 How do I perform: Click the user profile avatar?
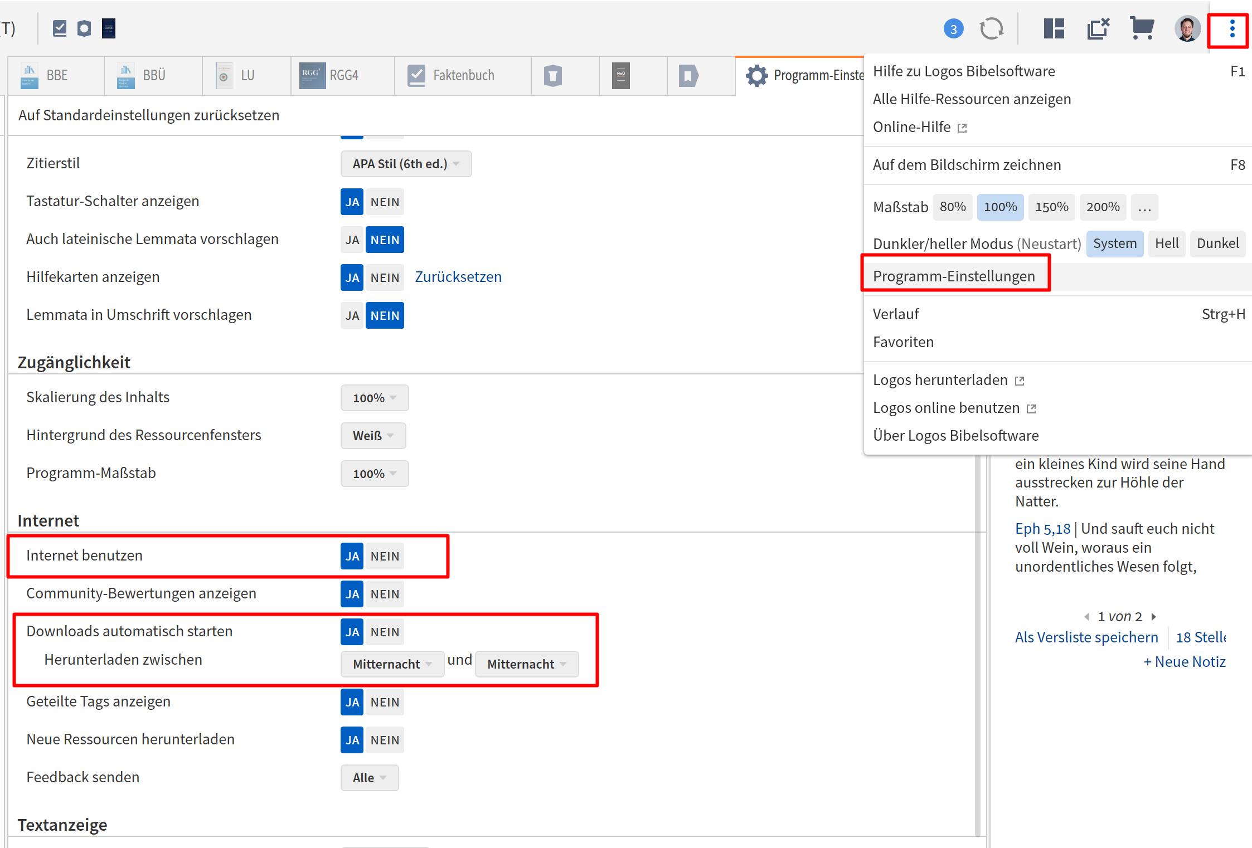tap(1187, 28)
